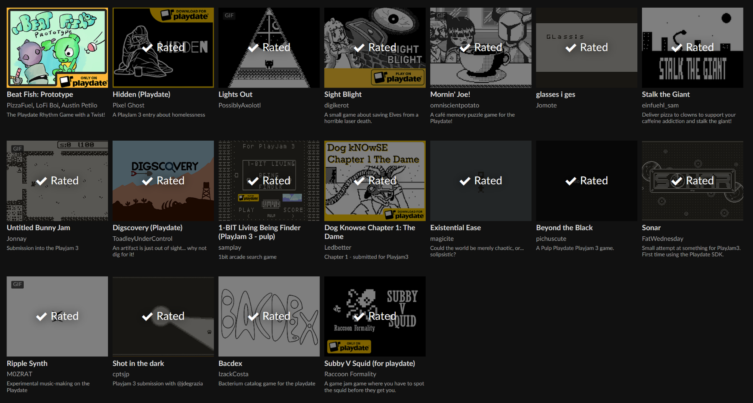Open the Beat Fish: Prototype thumbnail
This screenshot has width=753, height=403.
(57, 47)
